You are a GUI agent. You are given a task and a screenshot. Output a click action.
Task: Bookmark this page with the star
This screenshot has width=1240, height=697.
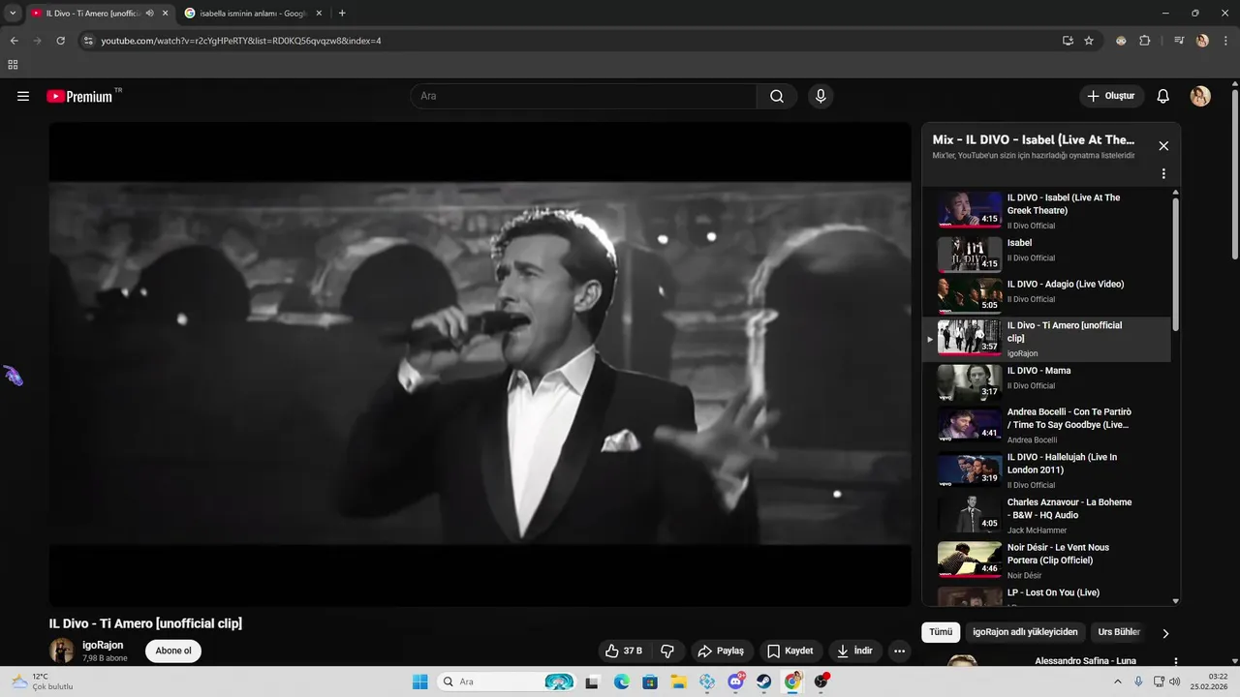tap(1089, 41)
